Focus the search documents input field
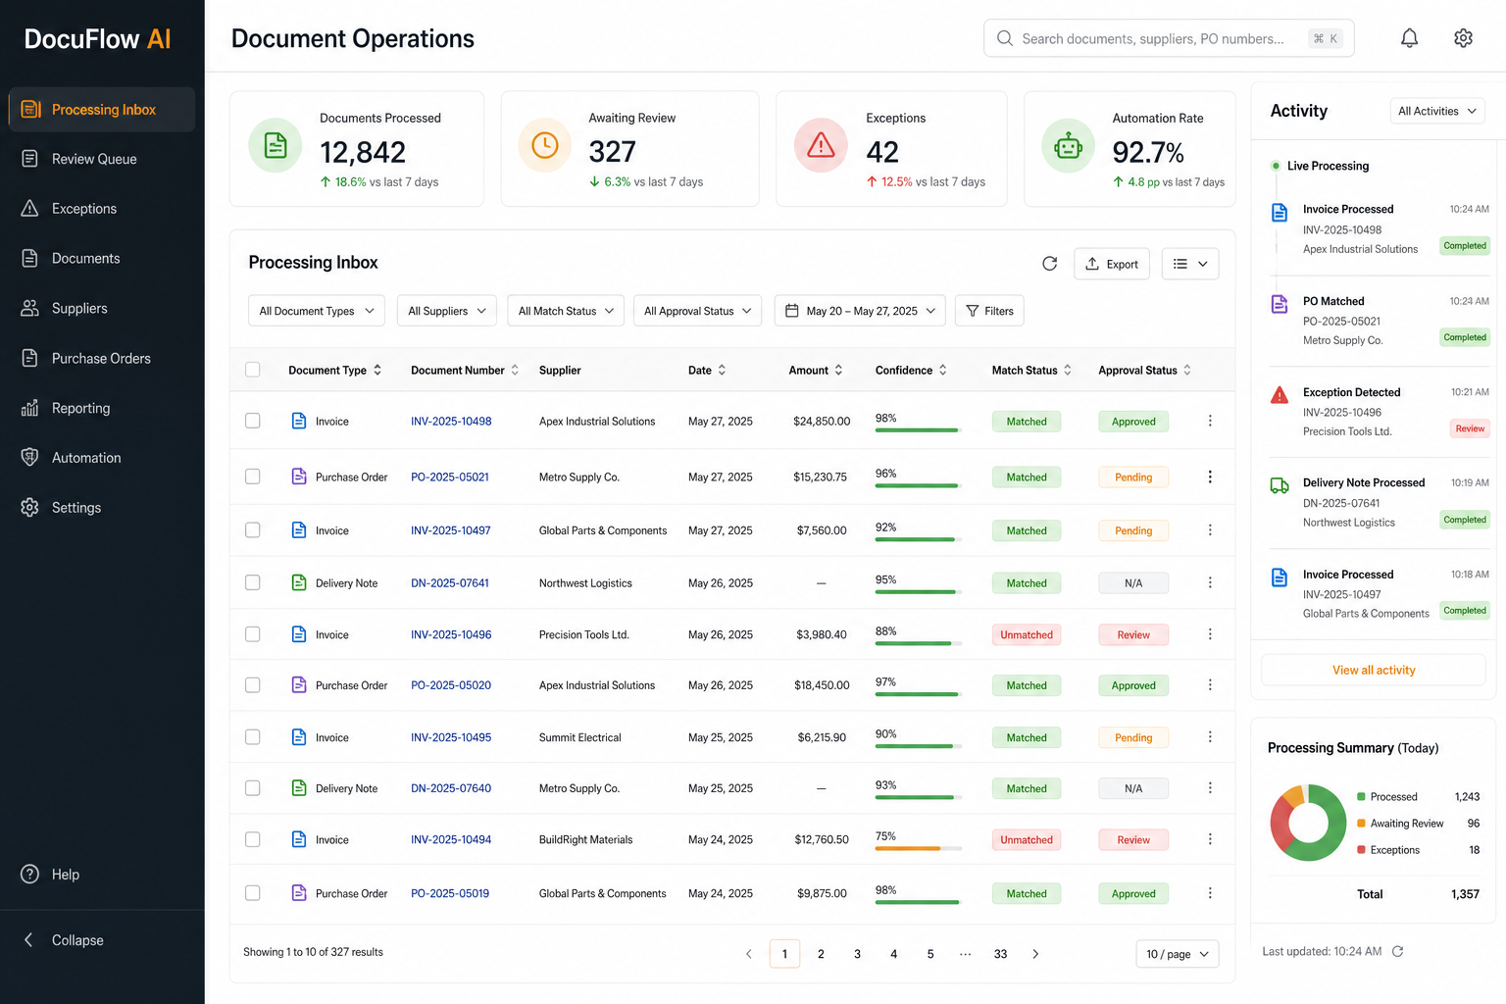1506x1004 pixels. pos(1169,38)
